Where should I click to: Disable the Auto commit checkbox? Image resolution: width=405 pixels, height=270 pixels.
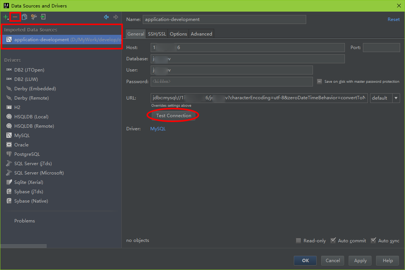tap(333, 240)
